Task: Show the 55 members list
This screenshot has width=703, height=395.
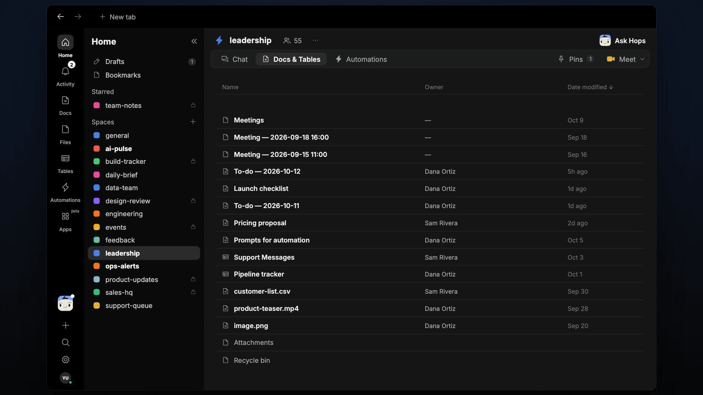Action: [292, 40]
